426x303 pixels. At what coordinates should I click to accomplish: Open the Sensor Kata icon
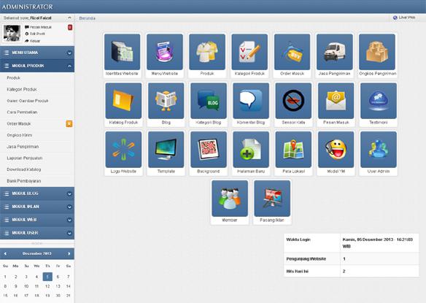[x=293, y=101]
